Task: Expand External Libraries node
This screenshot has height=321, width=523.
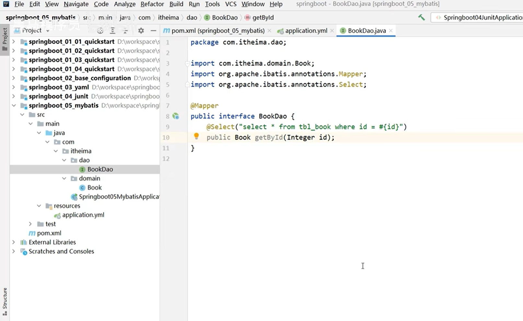Action: (x=14, y=242)
